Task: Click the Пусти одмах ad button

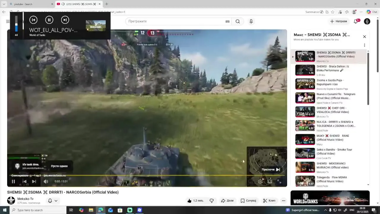Action: point(59,166)
